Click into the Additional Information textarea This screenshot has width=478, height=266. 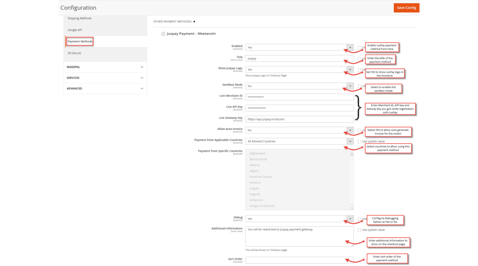(x=299, y=236)
